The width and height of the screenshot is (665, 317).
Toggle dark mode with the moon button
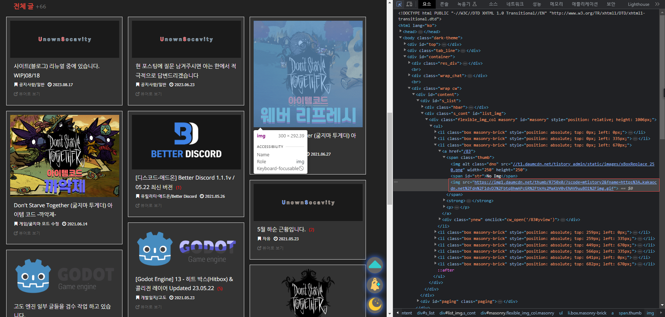[375, 305]
